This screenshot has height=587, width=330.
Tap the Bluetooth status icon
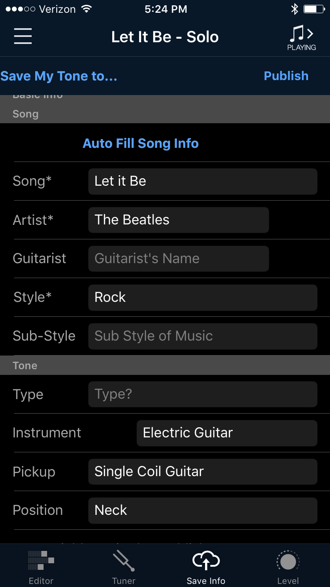click(294, 9)
